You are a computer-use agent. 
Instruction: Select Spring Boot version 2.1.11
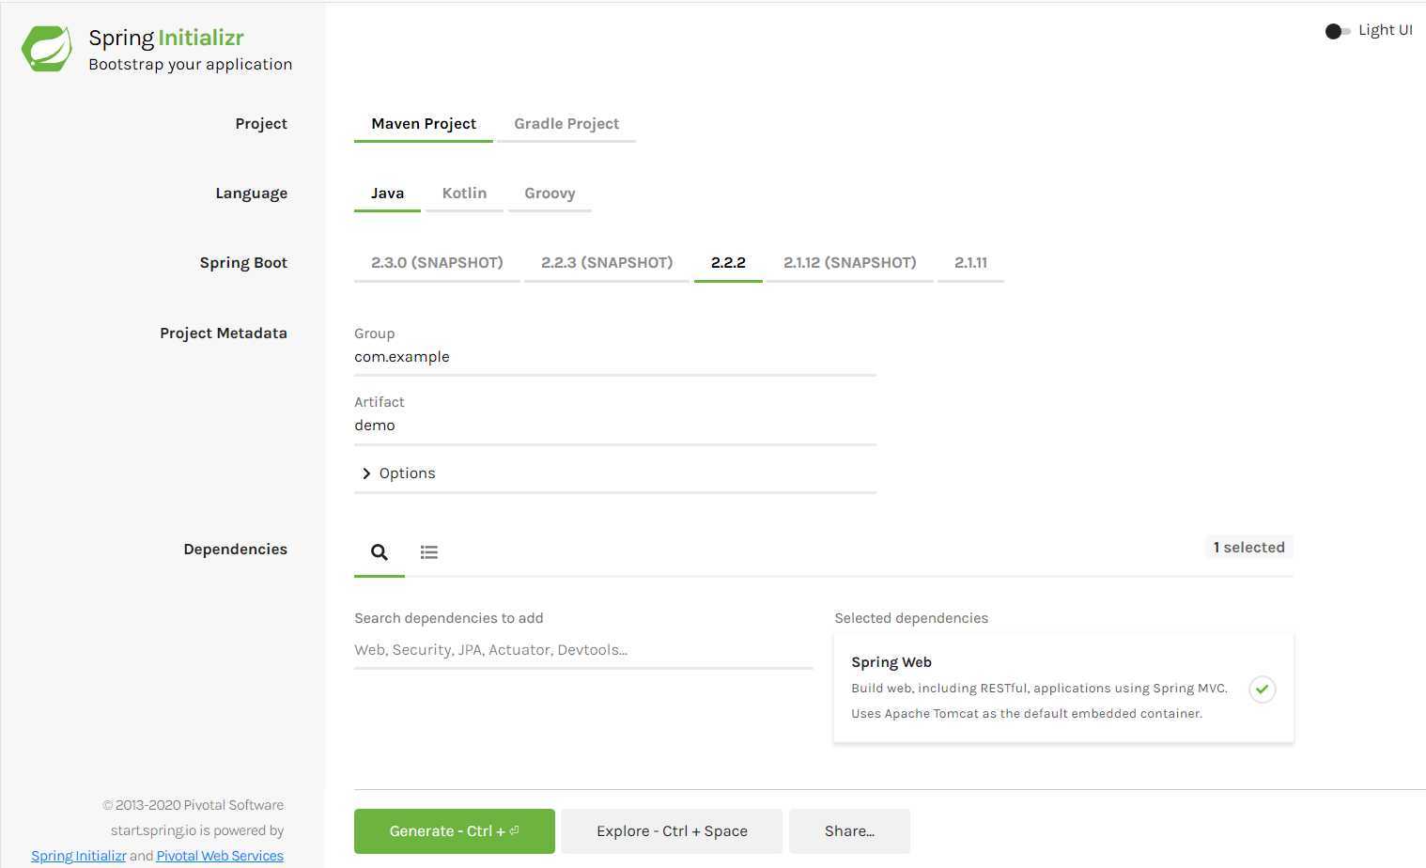tap(970, 263)
